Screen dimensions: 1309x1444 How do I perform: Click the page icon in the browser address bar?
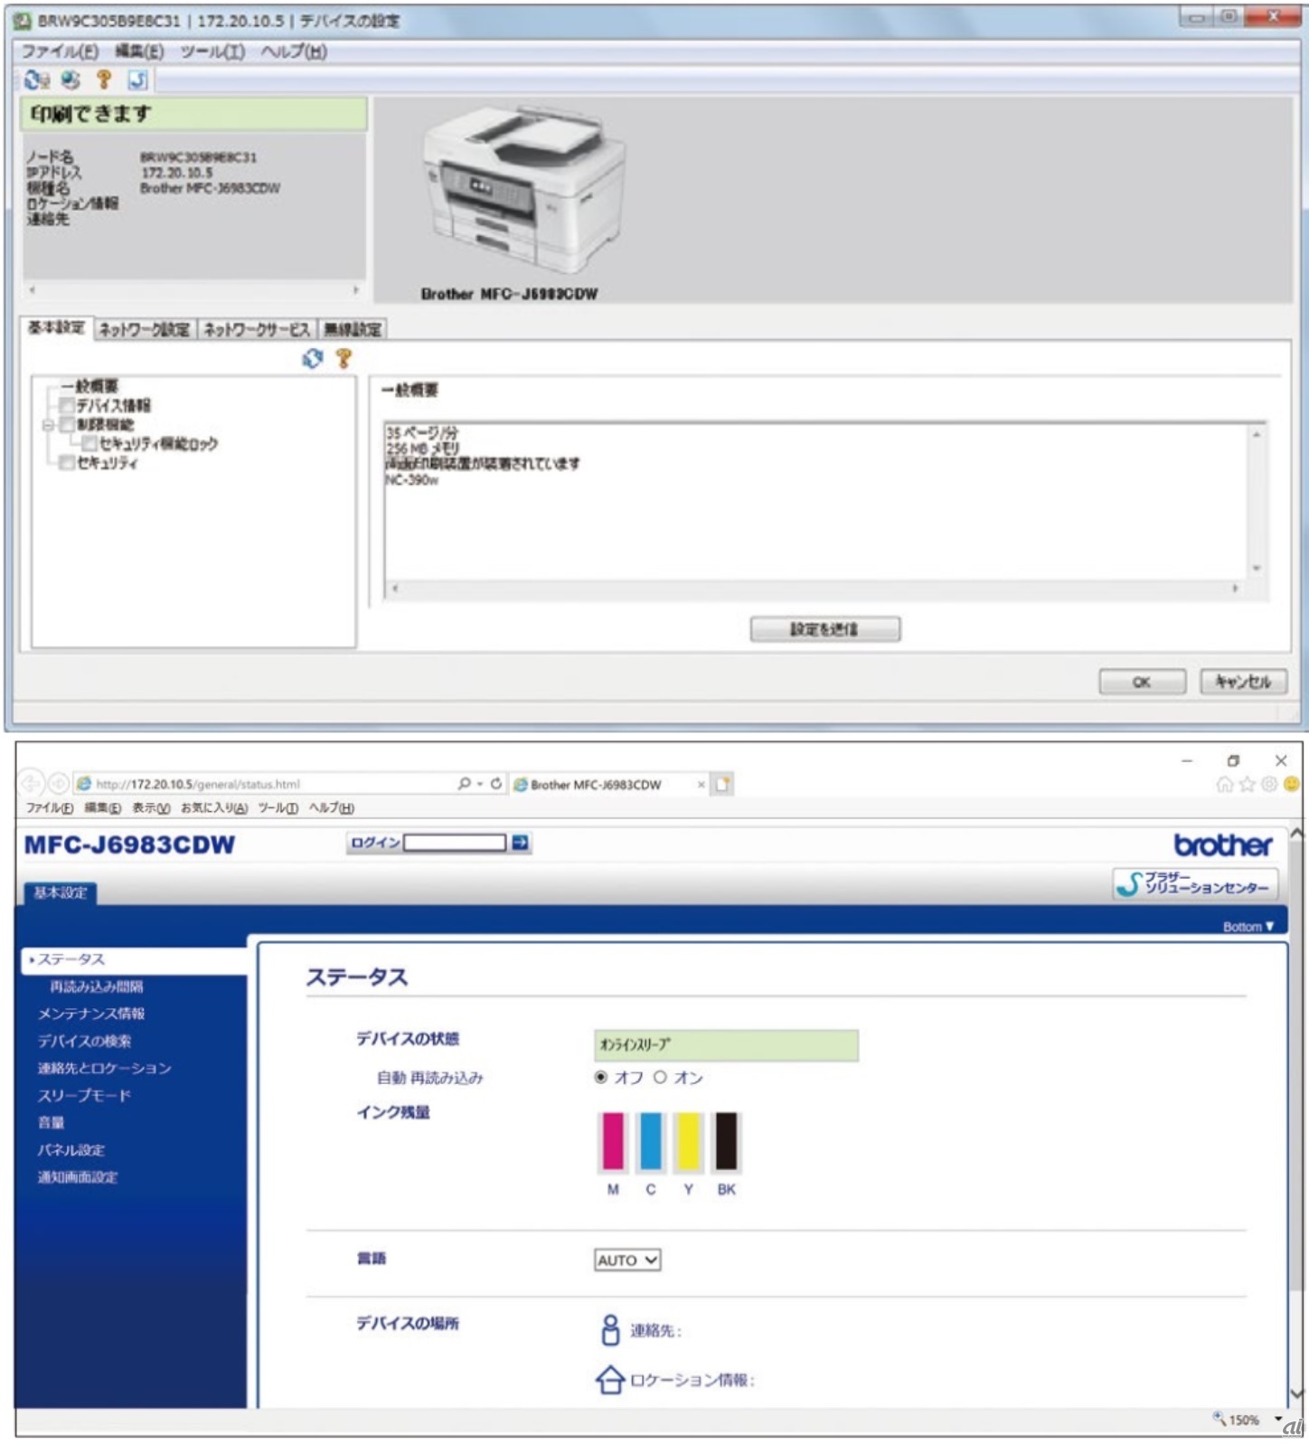click(84, 784)
